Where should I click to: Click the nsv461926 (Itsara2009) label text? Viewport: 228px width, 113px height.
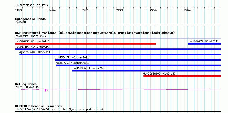click(89, 68)
